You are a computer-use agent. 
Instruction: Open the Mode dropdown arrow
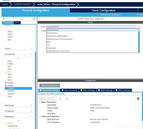(x=138, y=27)
